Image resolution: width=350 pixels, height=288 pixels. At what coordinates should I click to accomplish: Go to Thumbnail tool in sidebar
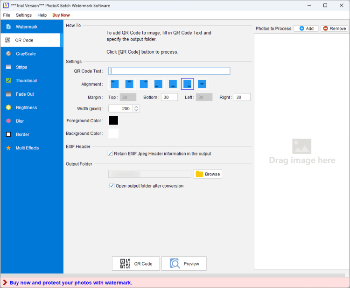click(x=32, y=81)
